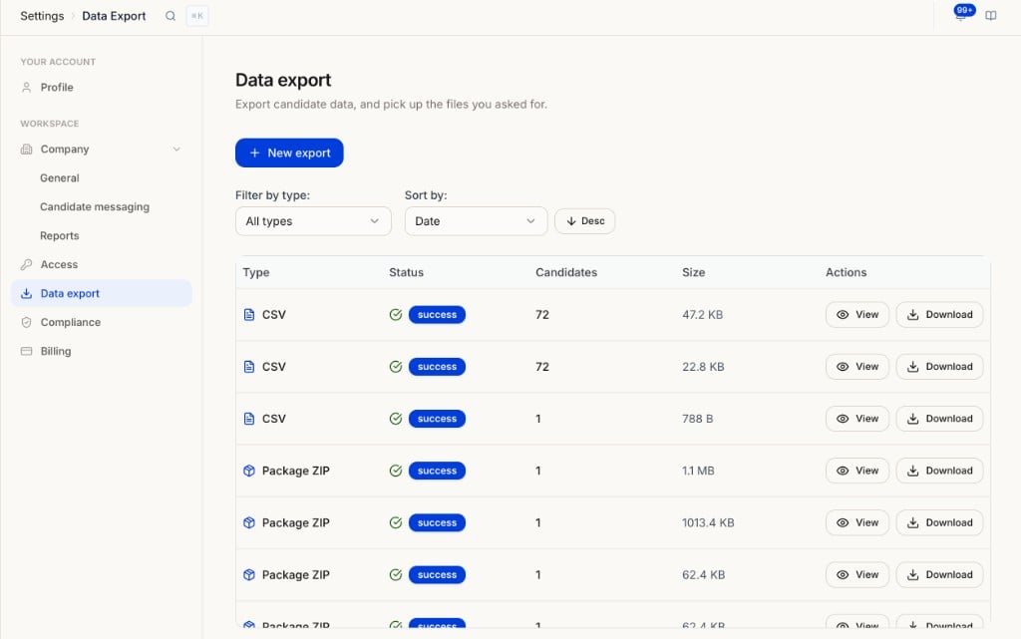Select Data export in sidebar
The image size is (1021, 639).
[102, 293]
